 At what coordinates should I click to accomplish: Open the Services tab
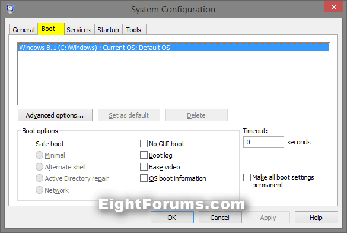pos(78,30)
